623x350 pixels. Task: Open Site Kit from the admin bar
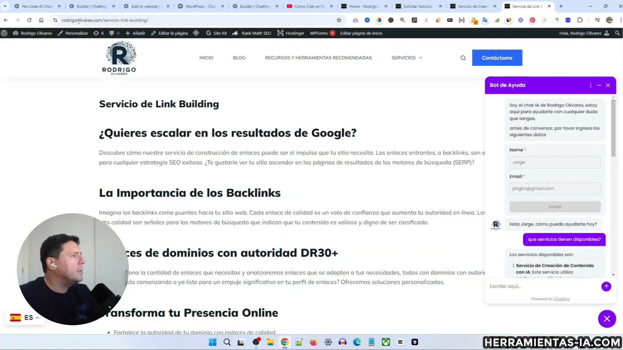[x=216, y=33]
